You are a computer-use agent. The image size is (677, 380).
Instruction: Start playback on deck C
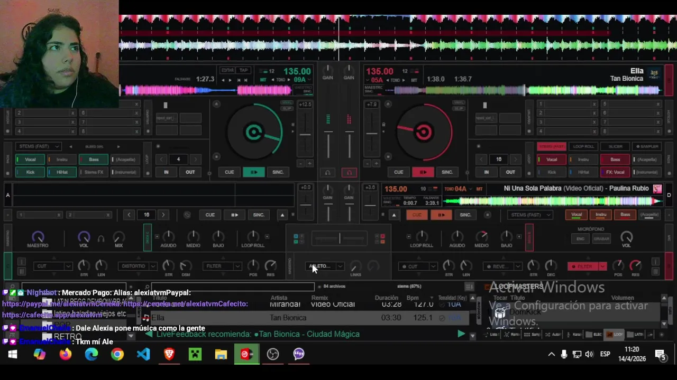(234, 215)
